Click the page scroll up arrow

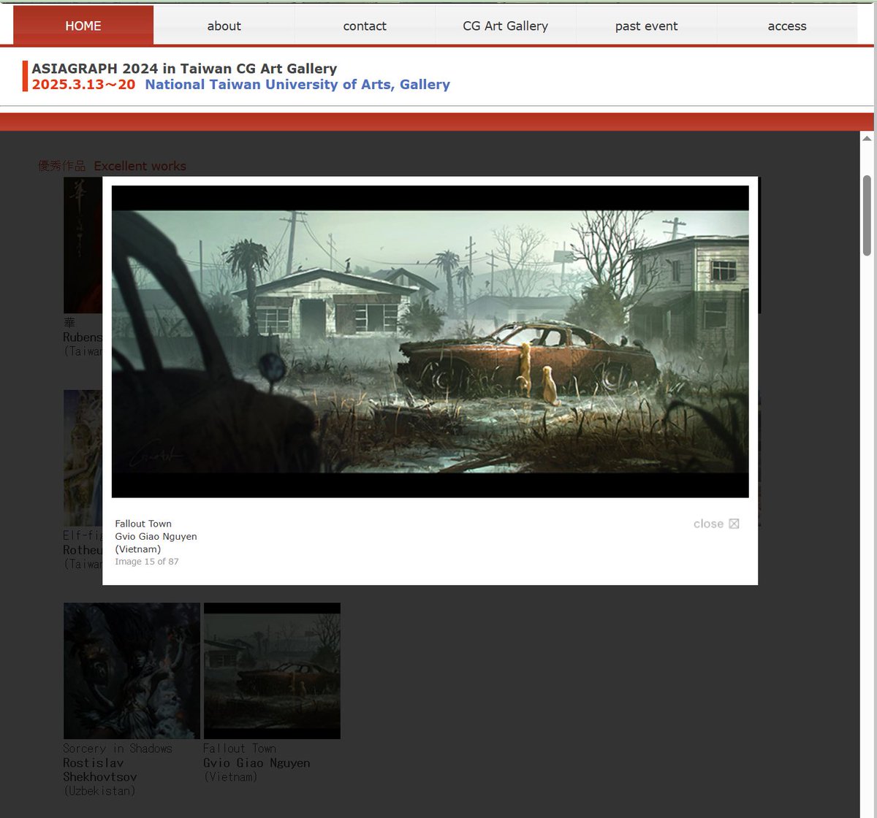point(867,138)
